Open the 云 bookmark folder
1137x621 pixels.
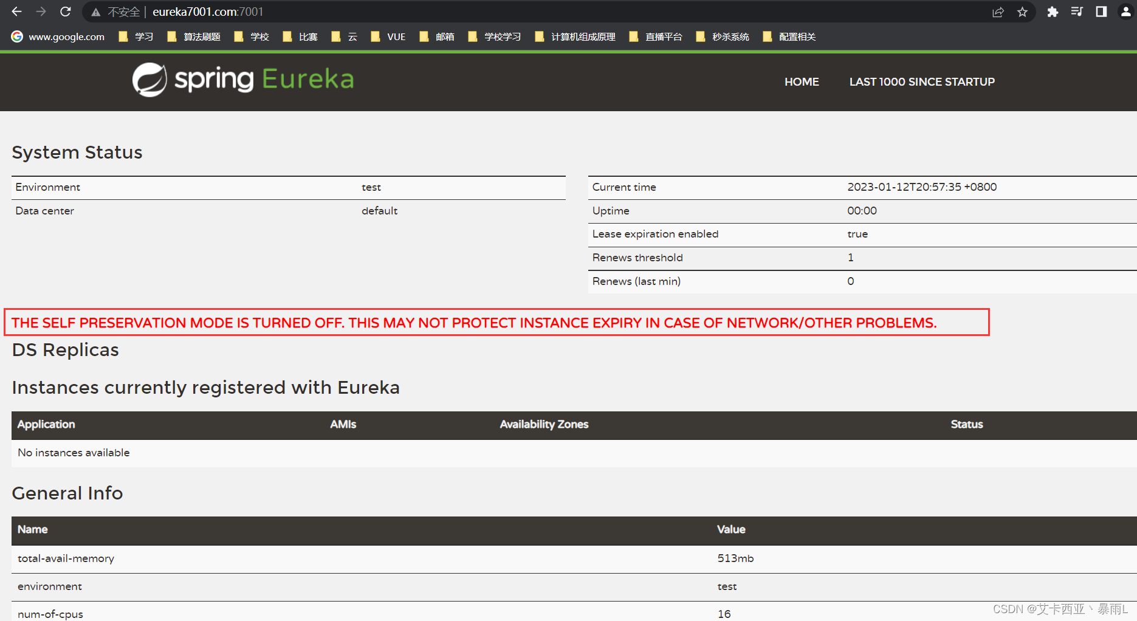click(x=345, y=36)
